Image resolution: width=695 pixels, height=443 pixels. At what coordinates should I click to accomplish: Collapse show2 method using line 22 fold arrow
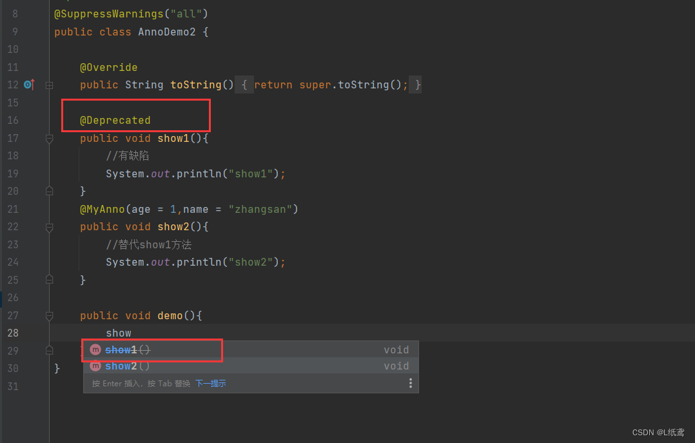tap(50, 226)
